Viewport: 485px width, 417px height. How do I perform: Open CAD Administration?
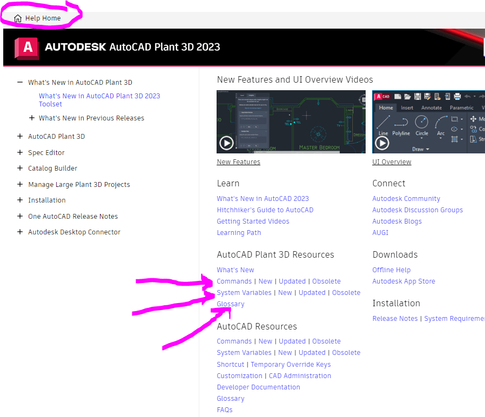point(300,376)
